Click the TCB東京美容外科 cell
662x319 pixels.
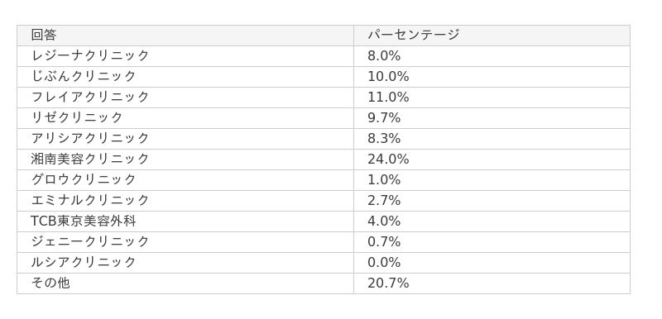tap(185, 221)
